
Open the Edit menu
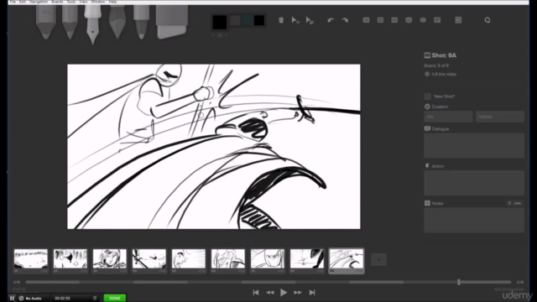(23, 2)
